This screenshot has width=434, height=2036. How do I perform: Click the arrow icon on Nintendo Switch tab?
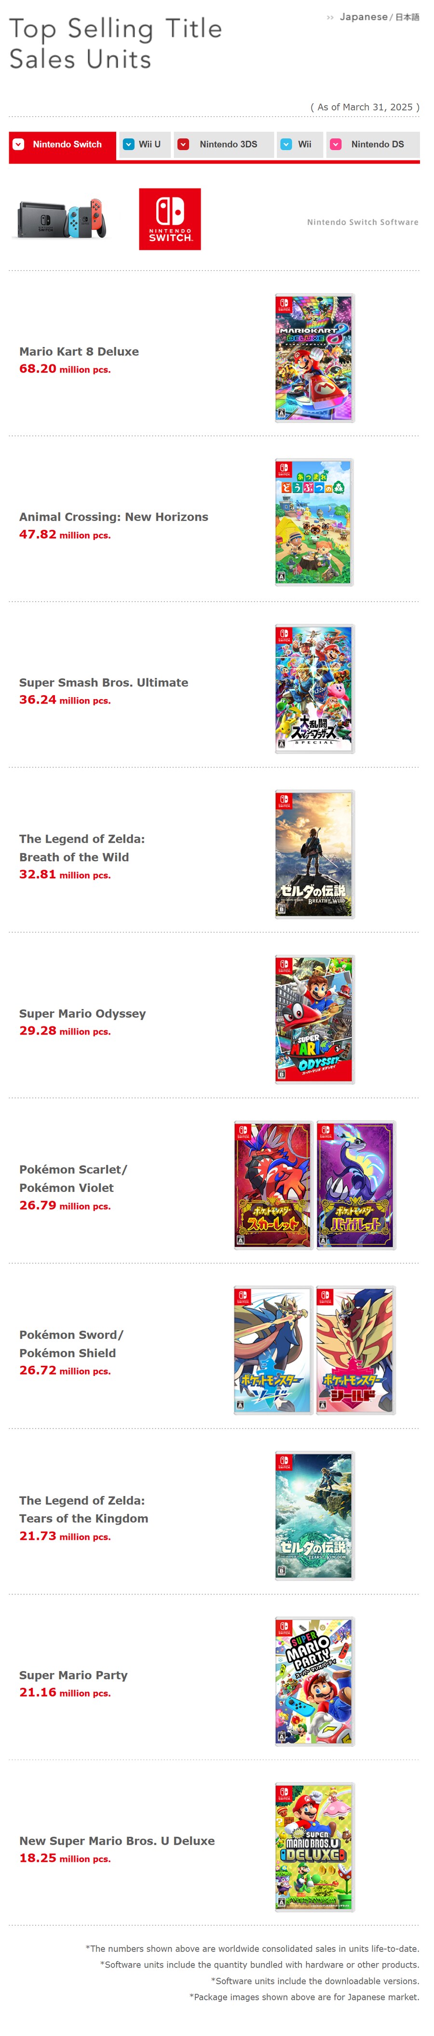coord(18,145)
